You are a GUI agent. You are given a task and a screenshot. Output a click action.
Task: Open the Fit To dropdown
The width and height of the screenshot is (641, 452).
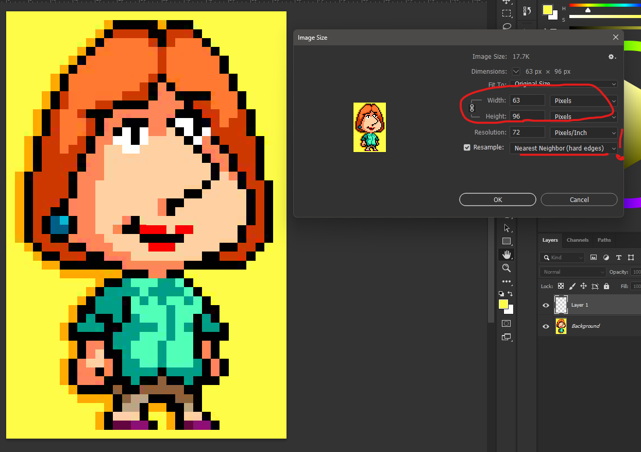pos(564,84)
